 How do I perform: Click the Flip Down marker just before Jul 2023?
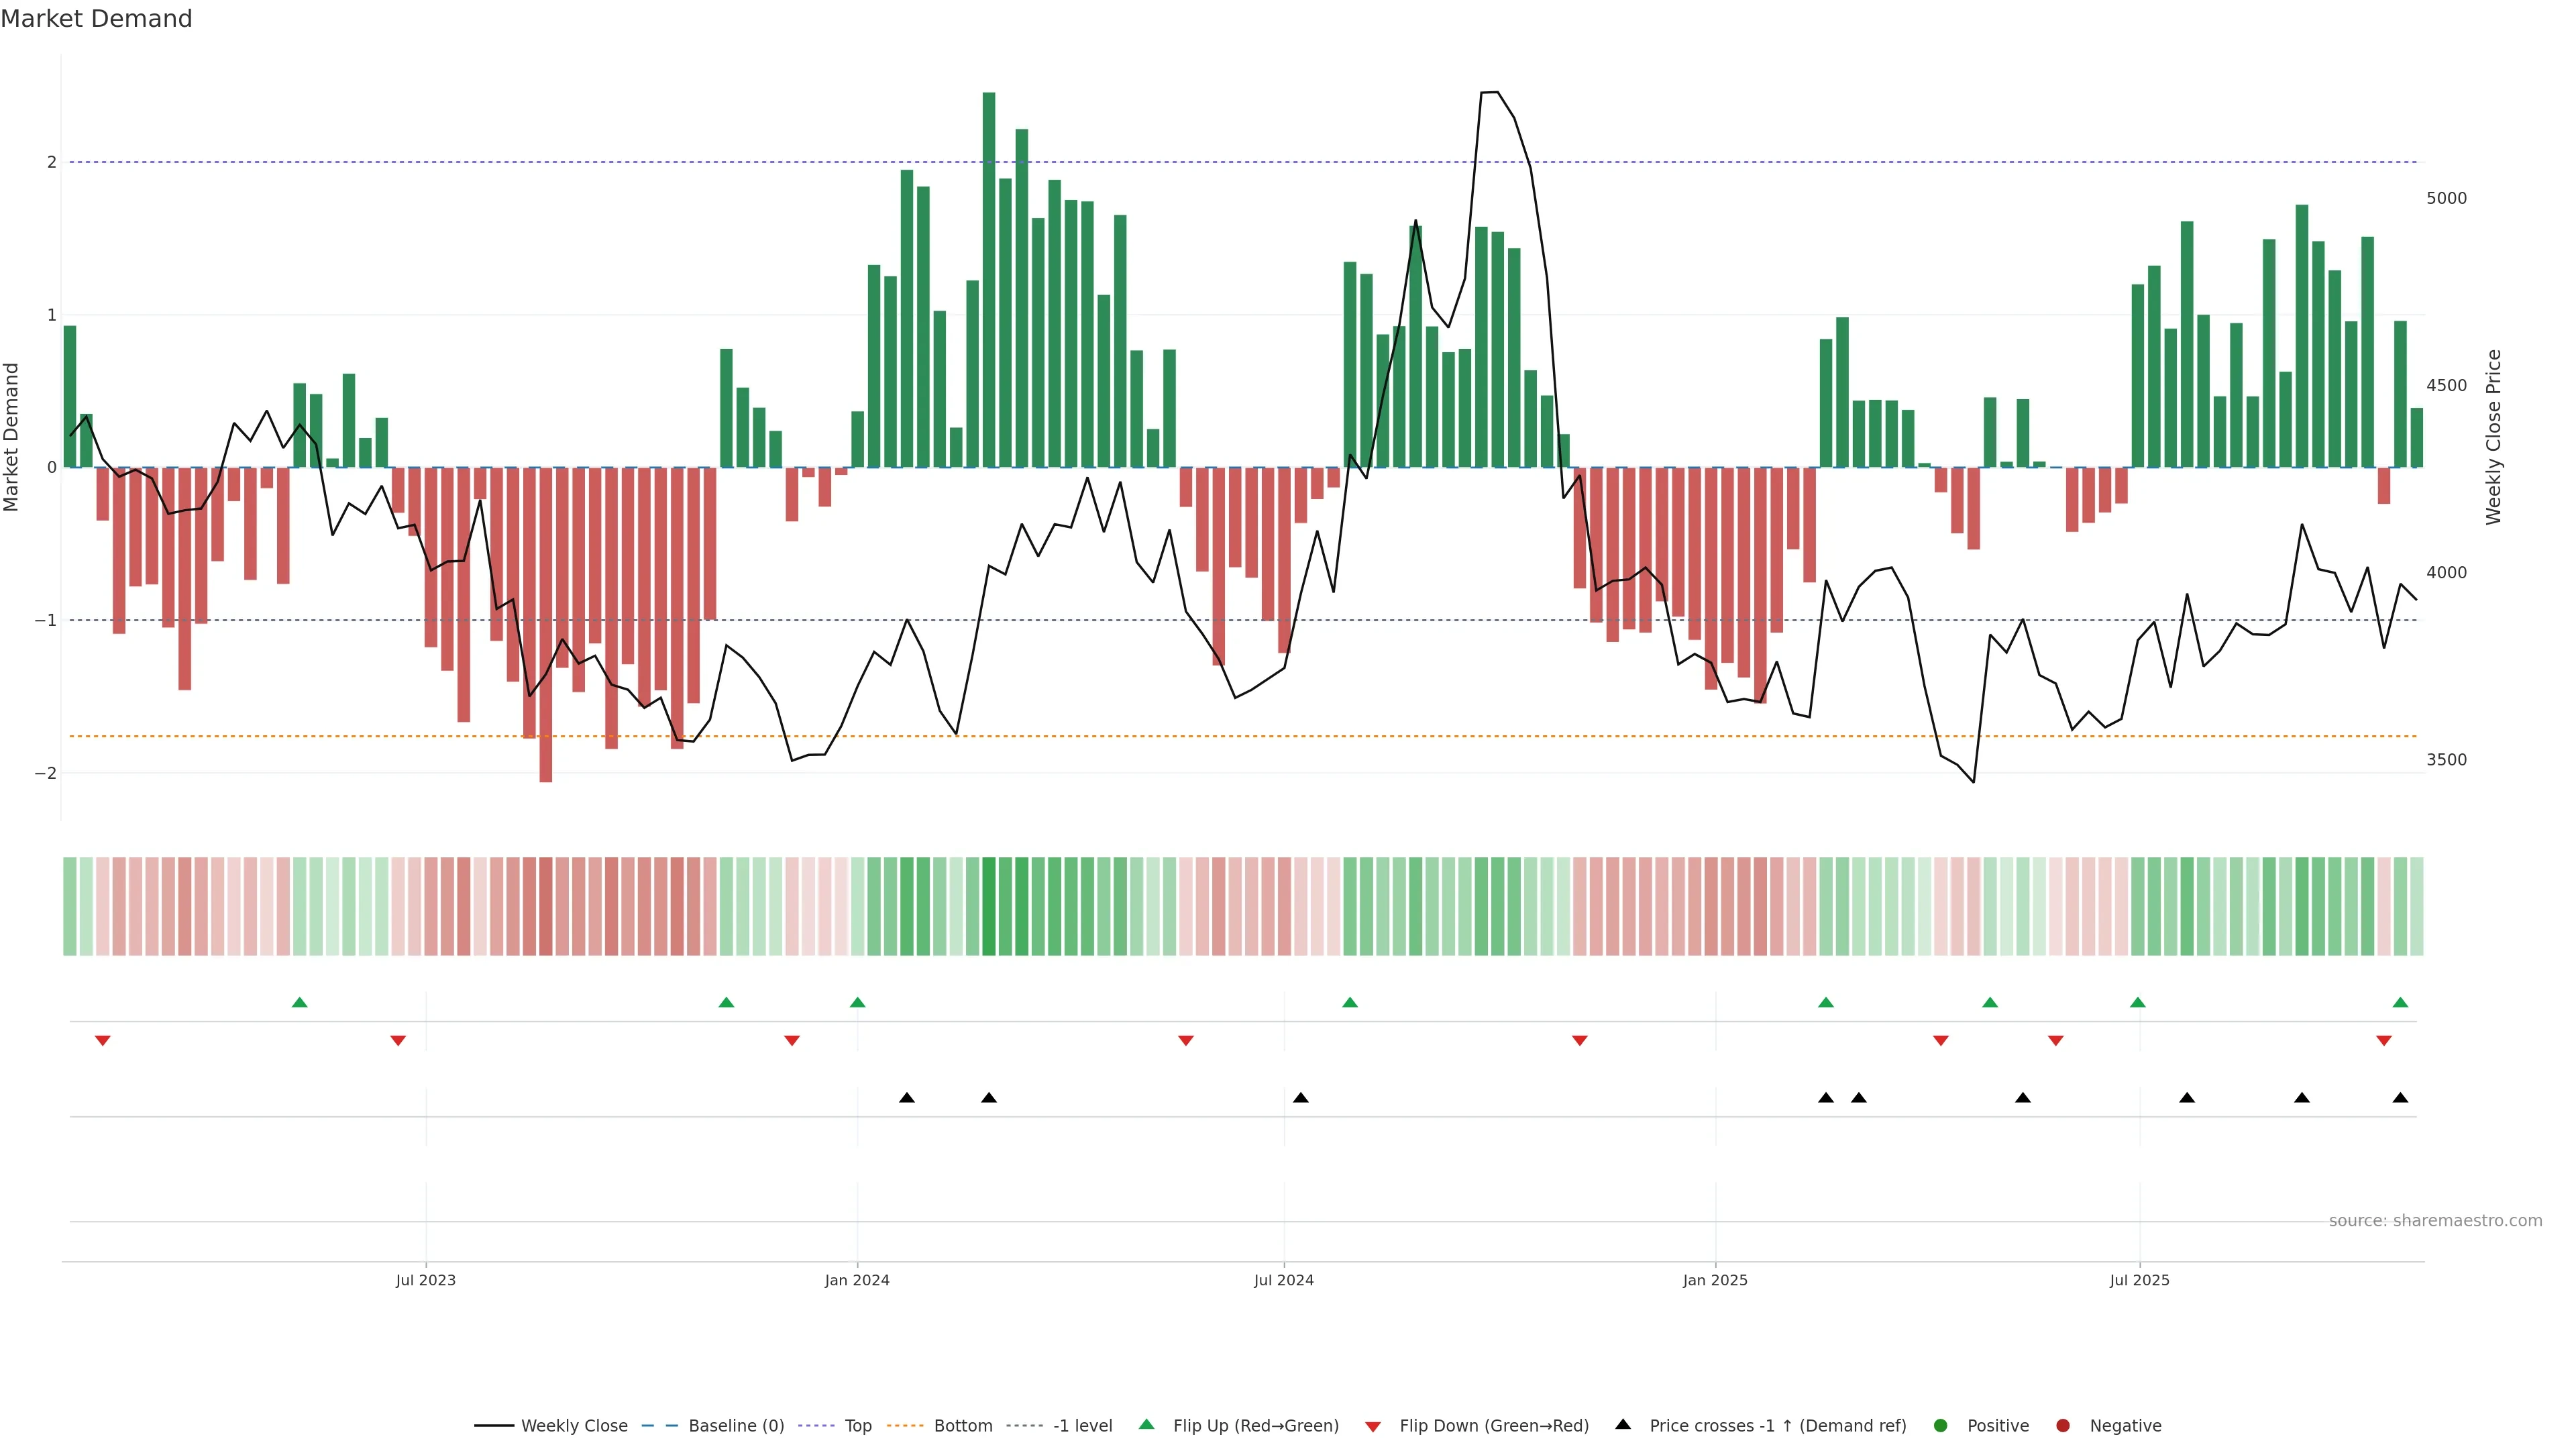point(398,1041)
